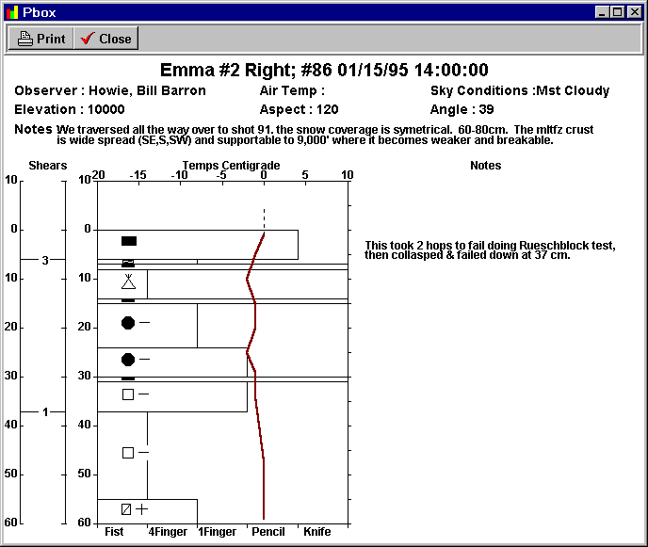Click the Fist hardness axis label
This screenshot has width=648, height=547.
pyautogui.click(x=114, y=532)
